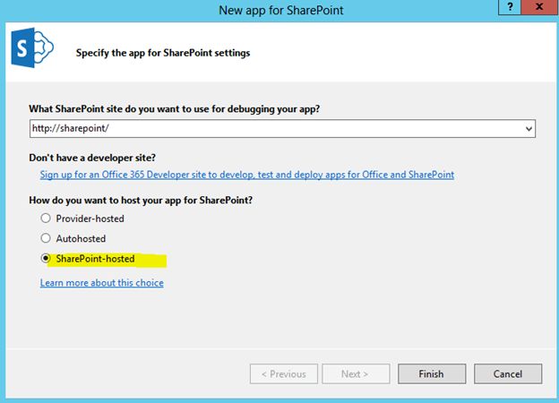
Task: Click the Finish button
Action: 432,373
